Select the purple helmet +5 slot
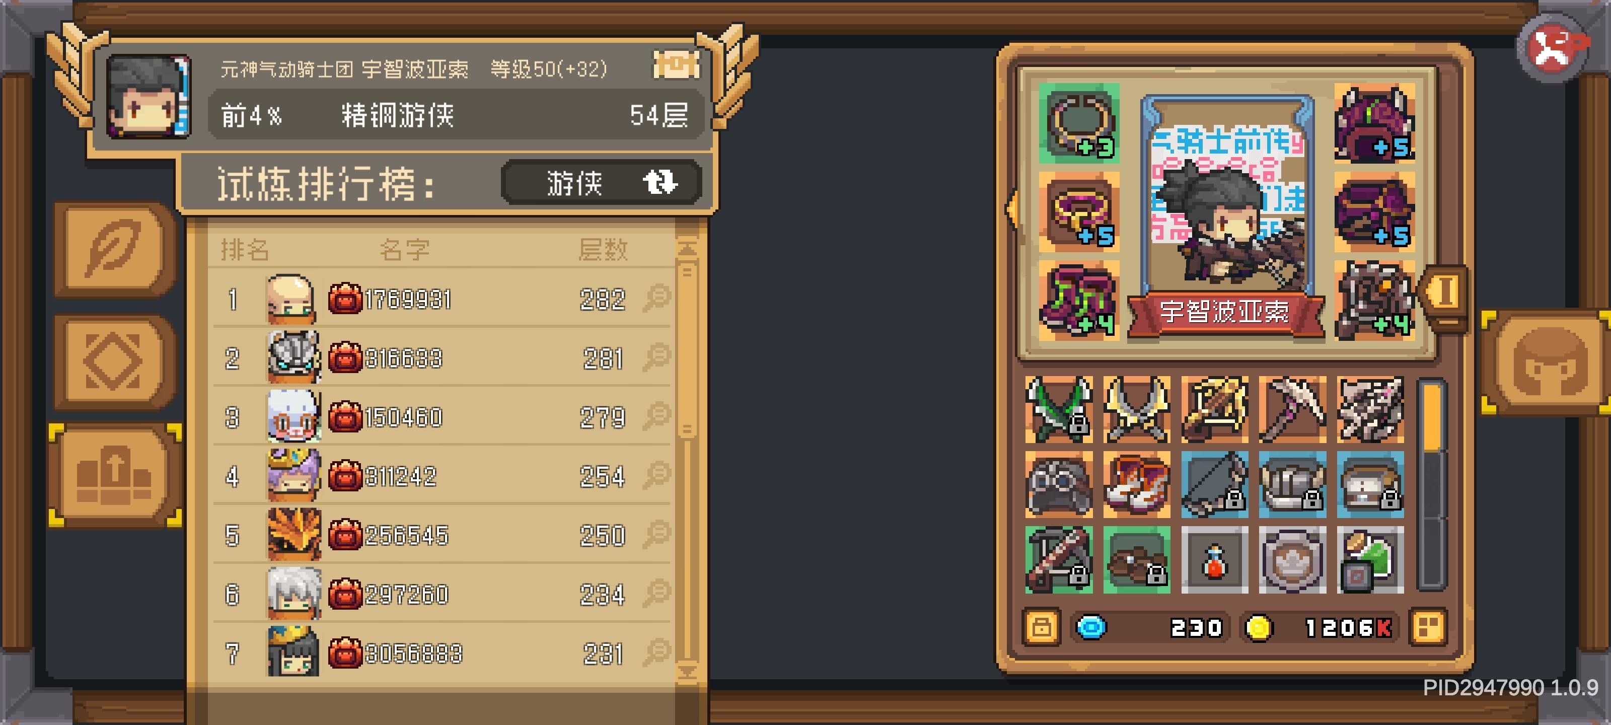The width and height of the screenshot is (1611, 725). click(x=1374, y=123)
